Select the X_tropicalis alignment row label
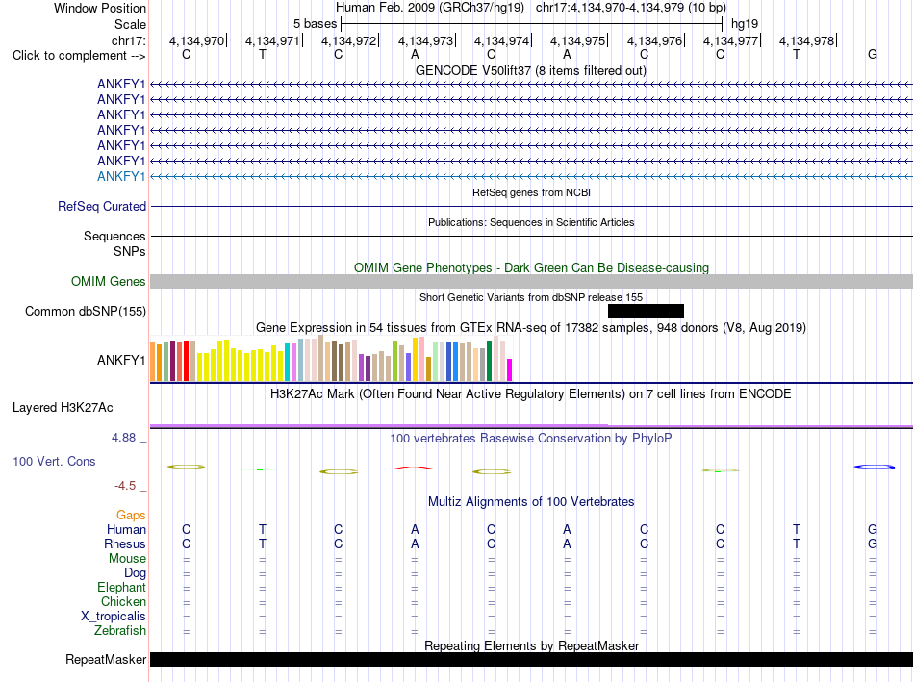914x682 pixels. click(114, 617)
